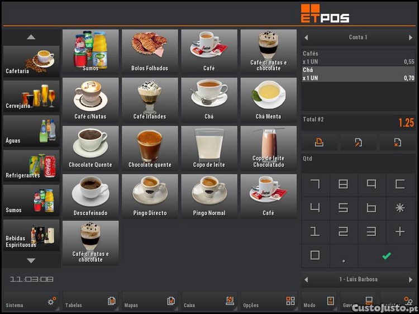
Task: Go to the previous account before Conta 1
Action: (306, 37)
